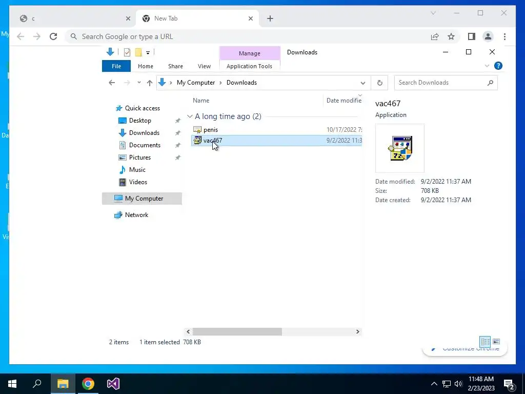The image size is (525, 394).
Task: Close the first Chrome tab
Action: (128, 18)
